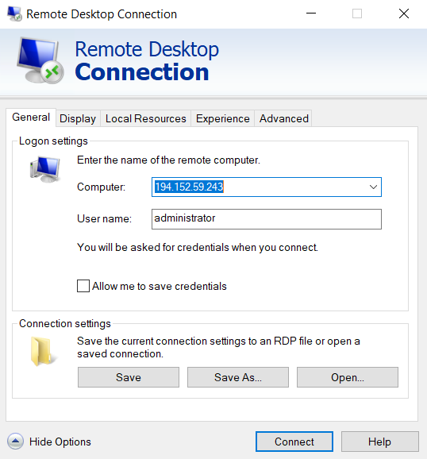Click the "User name:" label

coord(104,218)
